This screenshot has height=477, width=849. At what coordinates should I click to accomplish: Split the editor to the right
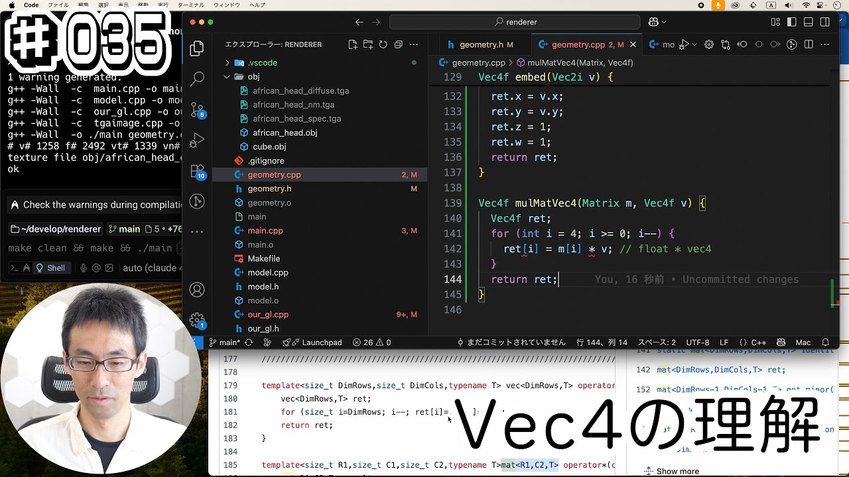[x=809, y=44]
